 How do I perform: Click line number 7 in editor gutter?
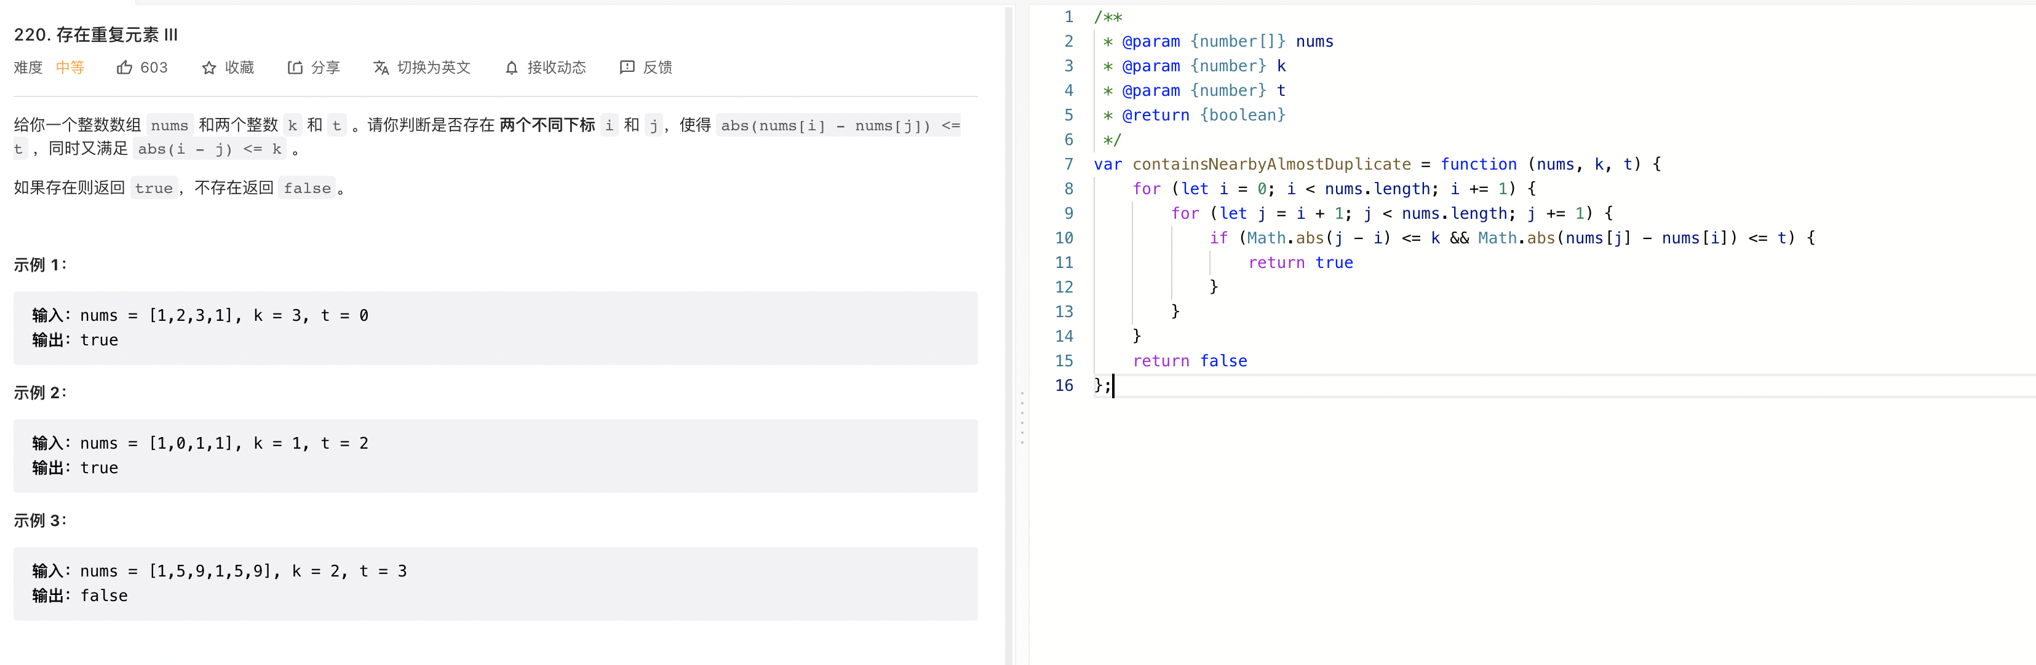pos(1068,164)
